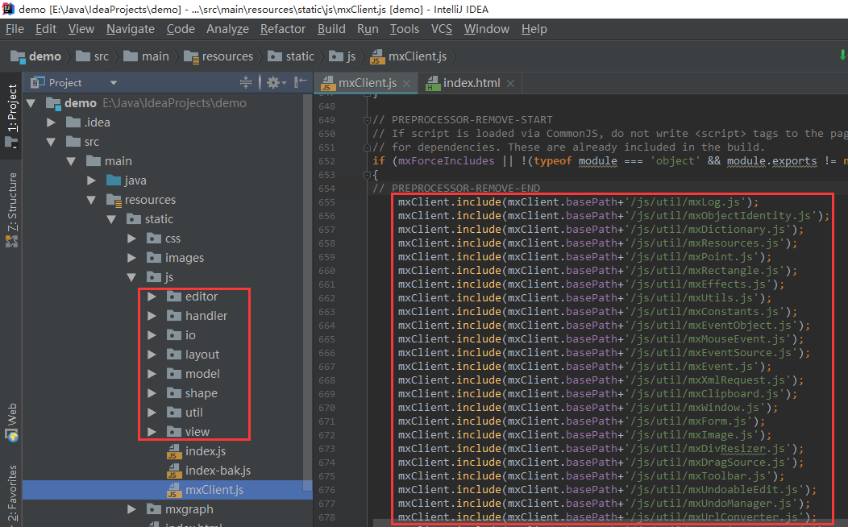Collapse the src folder
The height and width of the screenshot is (527, 848).
(x=51, y=142)
